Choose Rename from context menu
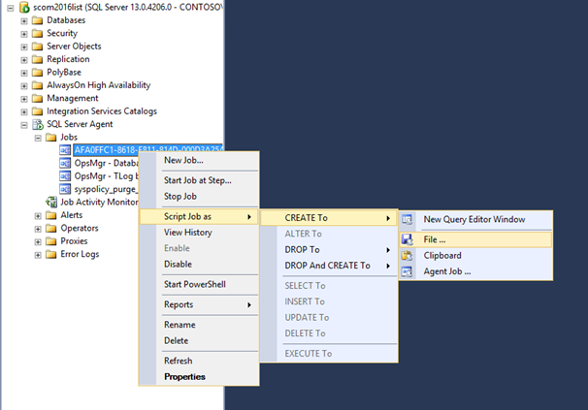The image size is (588, 410). click(x=199, y=325)
